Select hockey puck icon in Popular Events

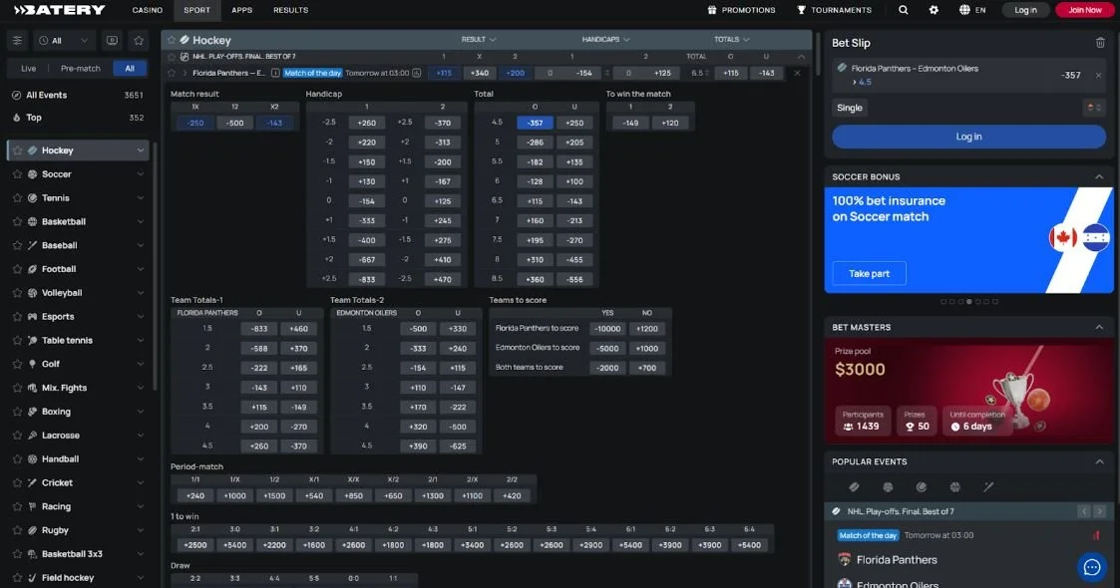coord(854,487)
